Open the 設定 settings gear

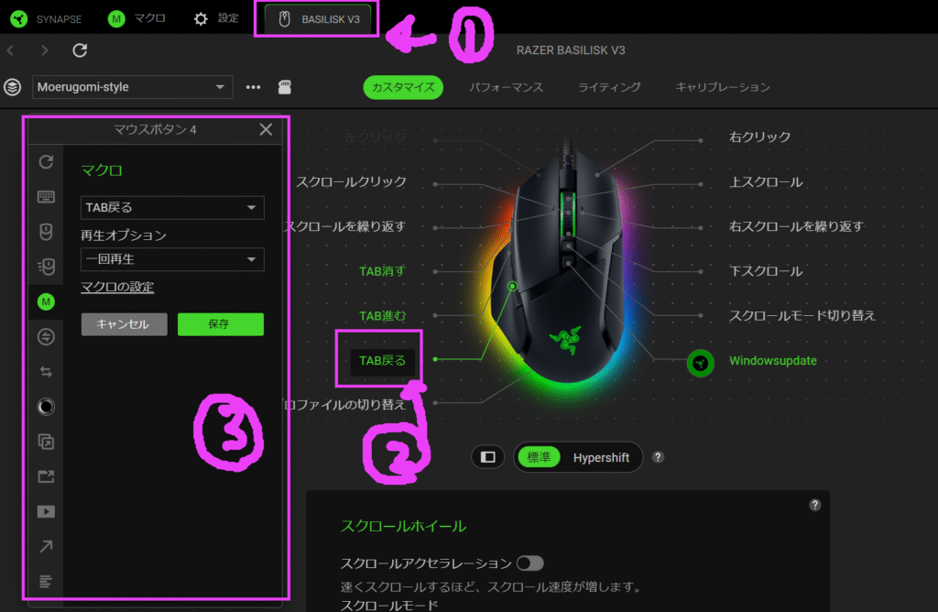pos(216,19)
